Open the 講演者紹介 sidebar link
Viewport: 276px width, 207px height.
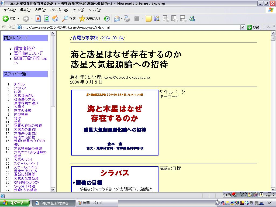[25, 49]
